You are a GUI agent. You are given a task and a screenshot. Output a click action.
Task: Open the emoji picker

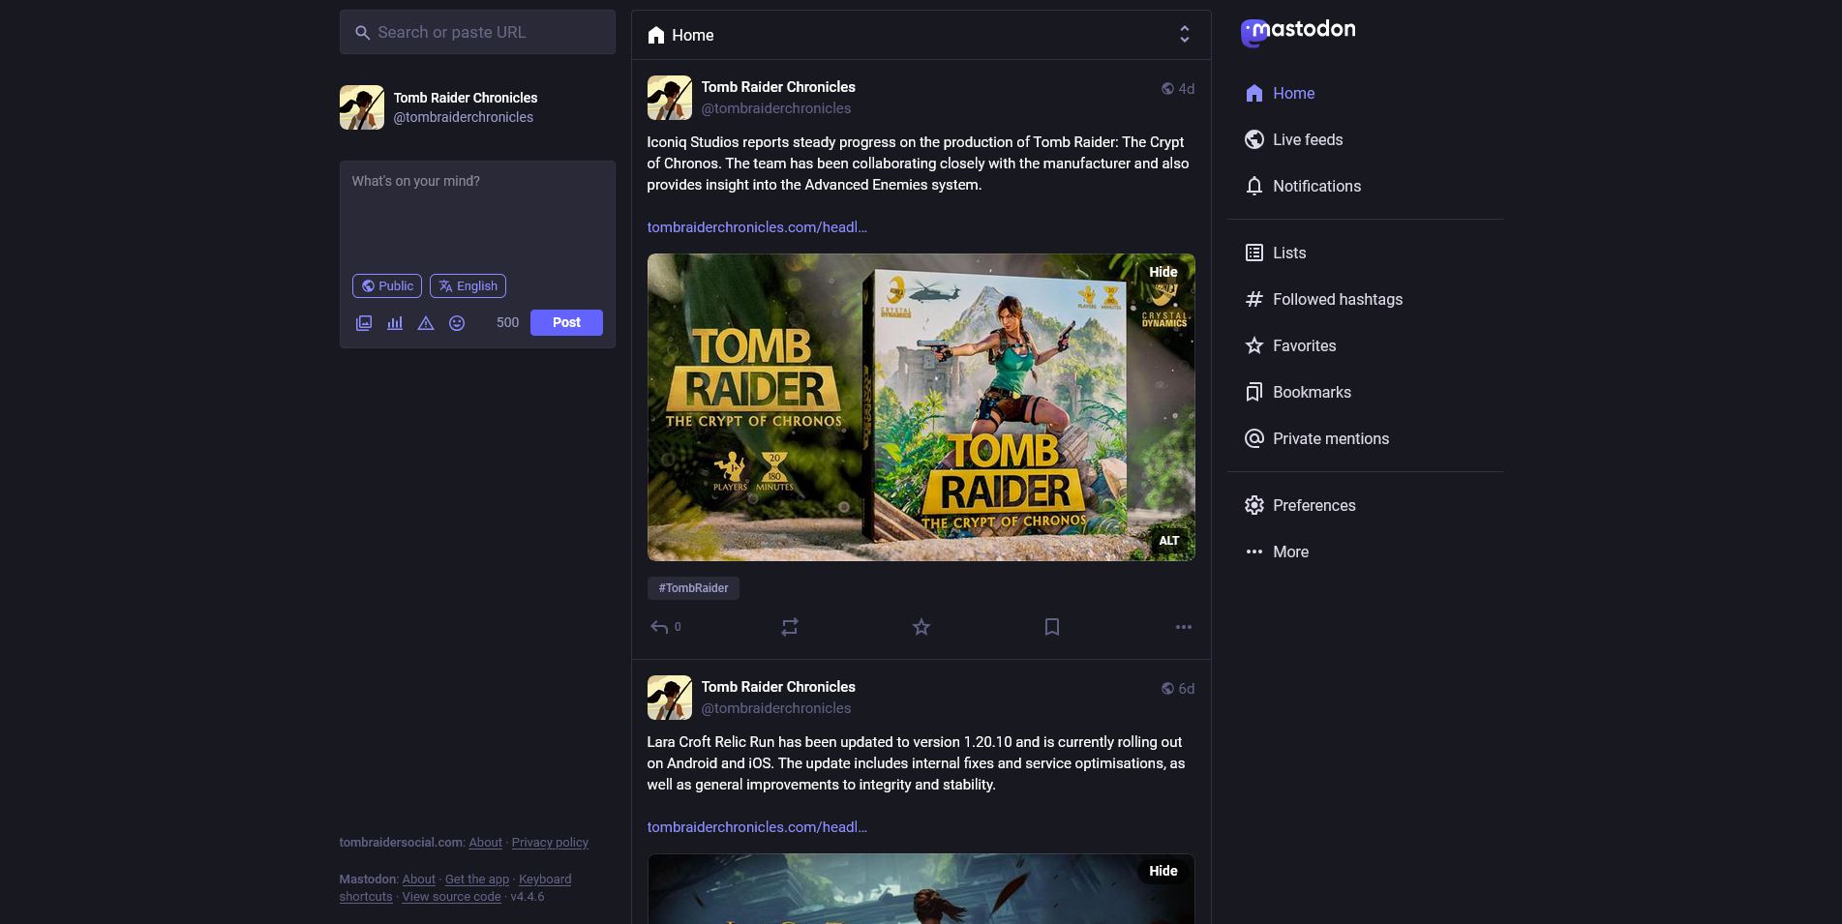pyautogui.click(x=457, y=323)
